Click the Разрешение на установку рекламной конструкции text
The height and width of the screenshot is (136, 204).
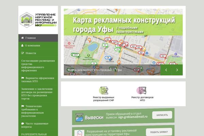pos(111,133)
